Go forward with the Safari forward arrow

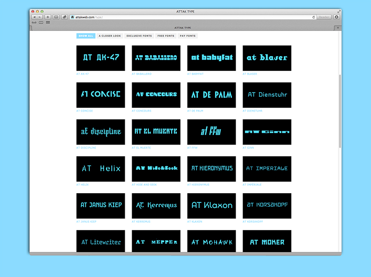(40, 17)
